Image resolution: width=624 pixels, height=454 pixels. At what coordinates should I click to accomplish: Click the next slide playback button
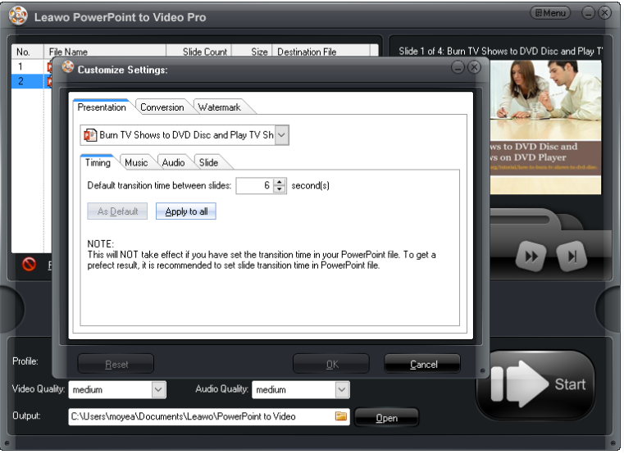pyautogui.click(x=572, y=257)
